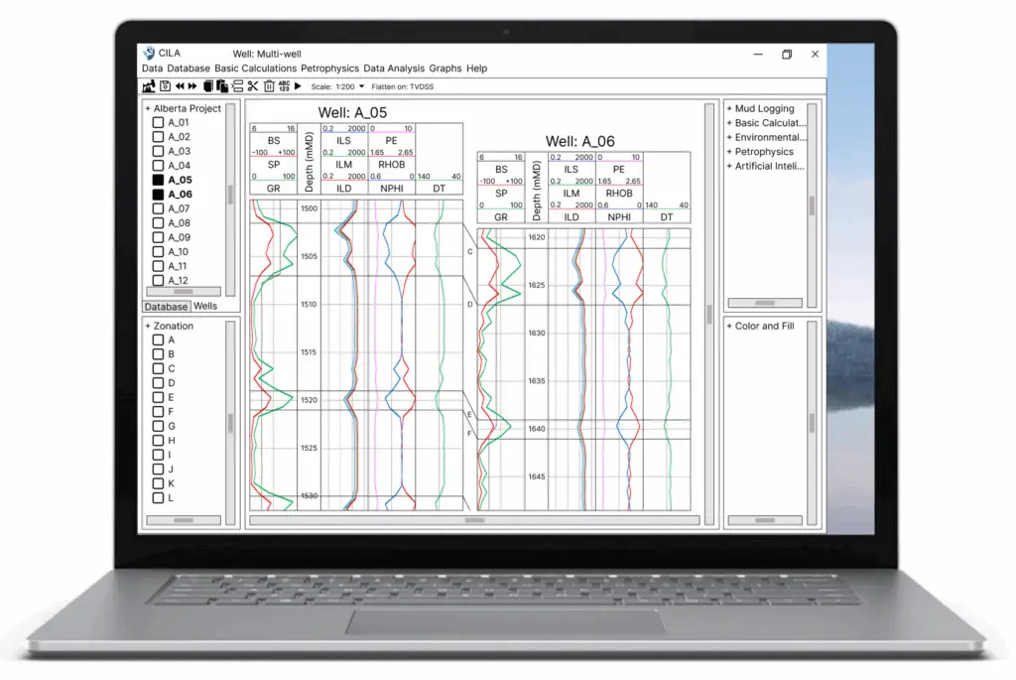This screenshot has width=1016, height=680.
Task: Click the oil well pump toolbar icon
Action: pos(149,86)
